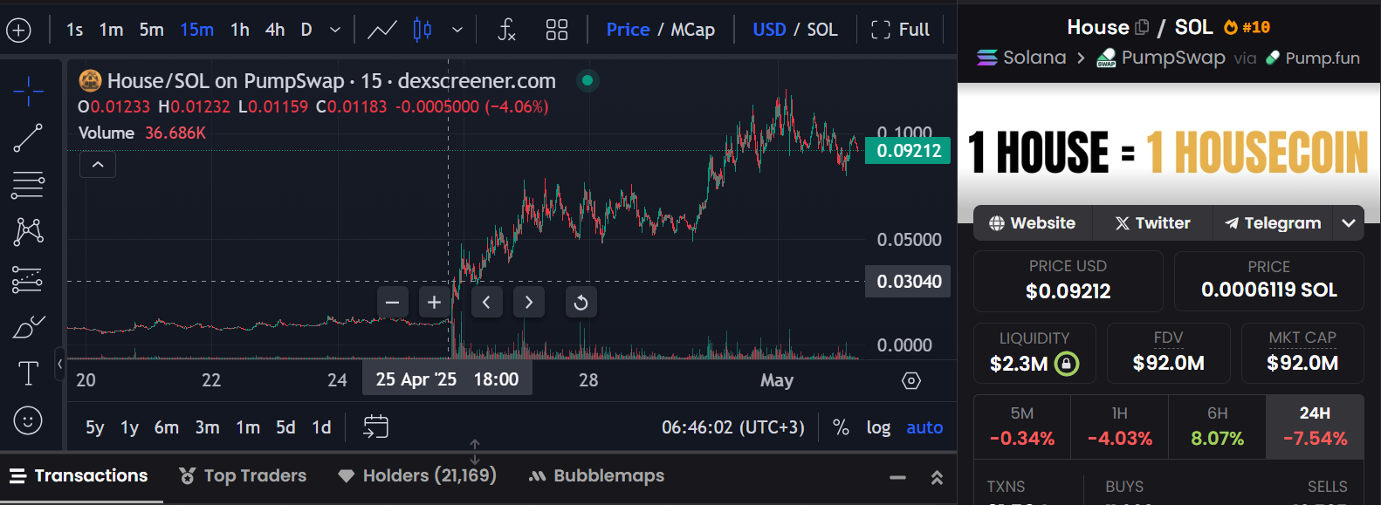The image size is (1381, 505).
Task: Select the 5M price change tab
Action: click(x=1022, y=427)
